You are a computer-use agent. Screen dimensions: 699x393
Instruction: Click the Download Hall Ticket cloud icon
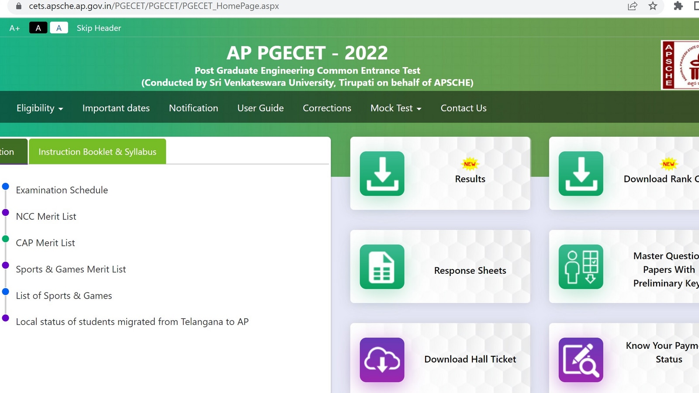click(382, 360)
